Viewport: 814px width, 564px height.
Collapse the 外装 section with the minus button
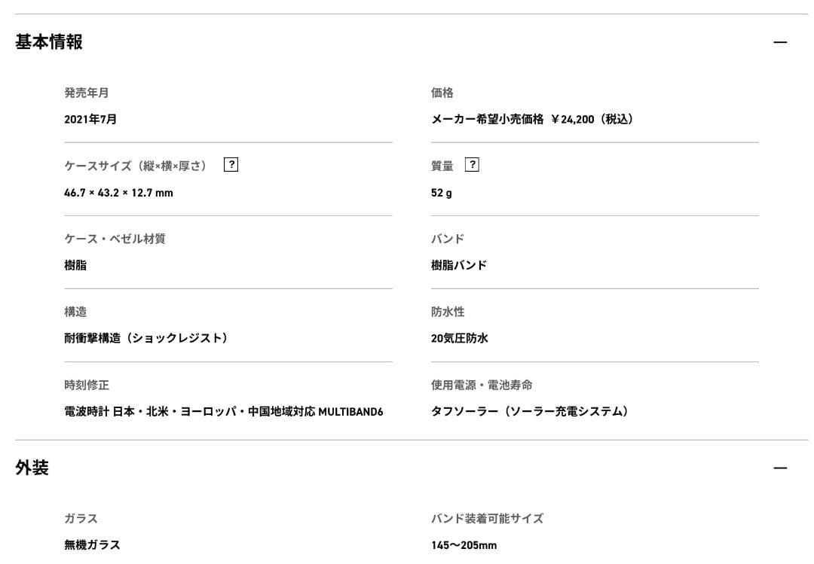pos(782,468)
